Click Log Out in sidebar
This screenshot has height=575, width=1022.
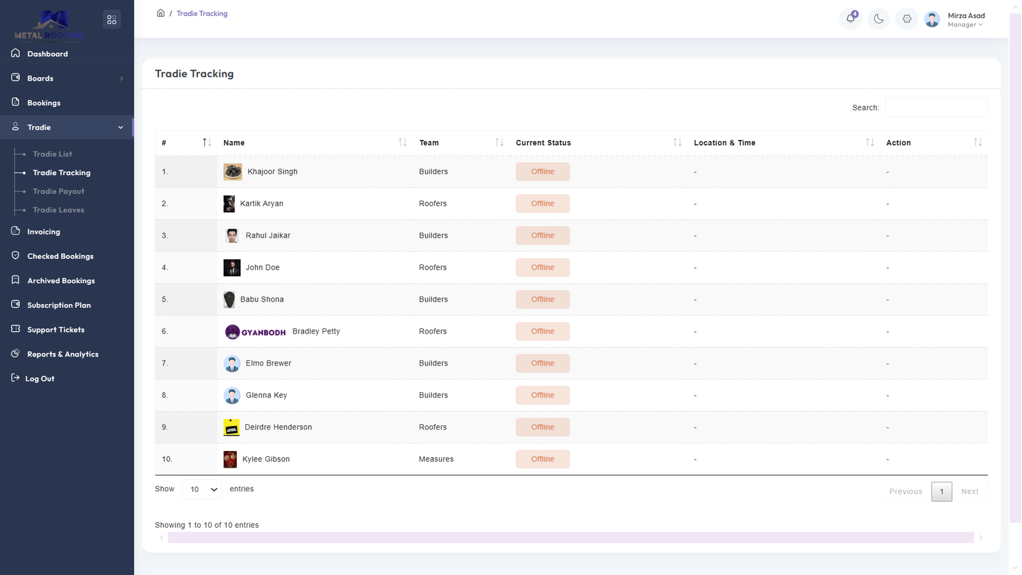click(x=40, y=378)
